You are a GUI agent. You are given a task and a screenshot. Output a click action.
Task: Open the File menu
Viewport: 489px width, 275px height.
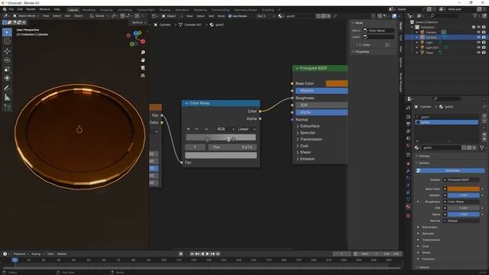coord(11,9)
